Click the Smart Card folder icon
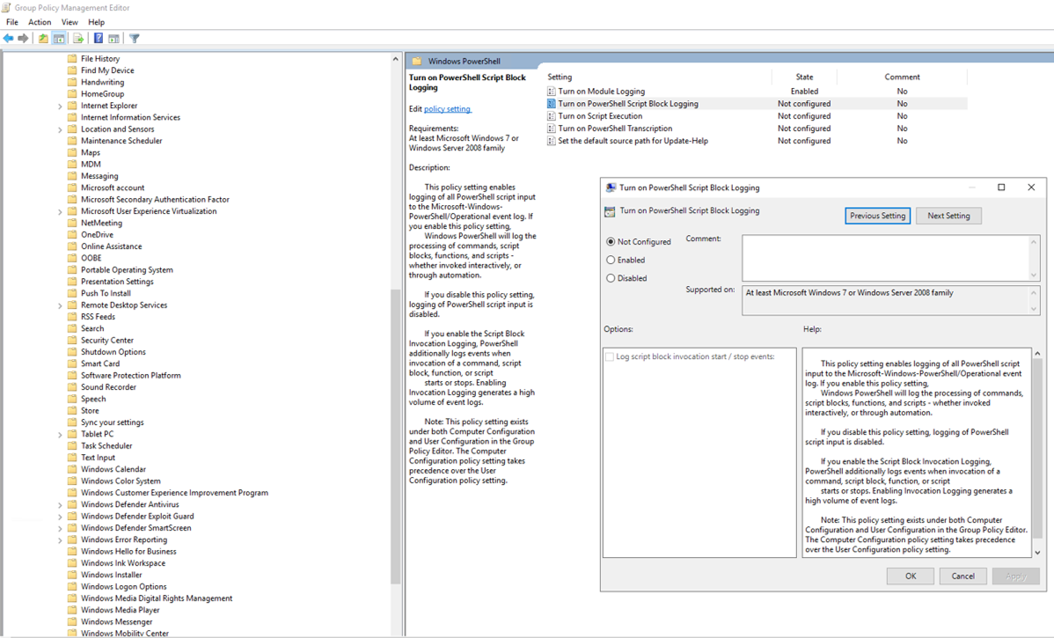This screenshot has height=638, width=1054. 72,363
